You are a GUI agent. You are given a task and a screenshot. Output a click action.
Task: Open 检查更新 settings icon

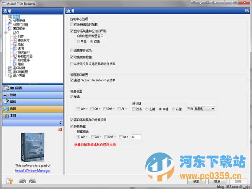click(x=10, y=21)
